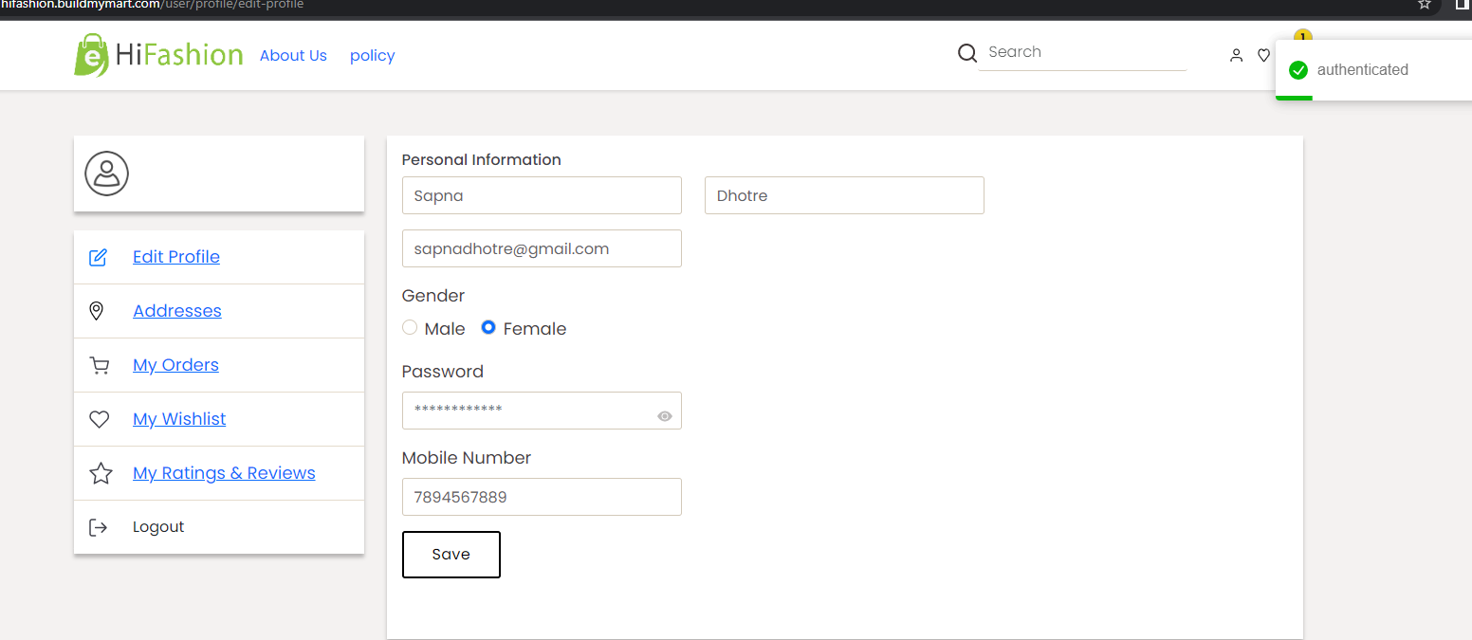Click the profile avatar icon
Viewport: 1472px width, 640px height.
pyautogui.click(x=106, y=174)
